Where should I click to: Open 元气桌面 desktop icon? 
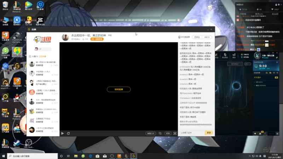click(x=5, y=128)
